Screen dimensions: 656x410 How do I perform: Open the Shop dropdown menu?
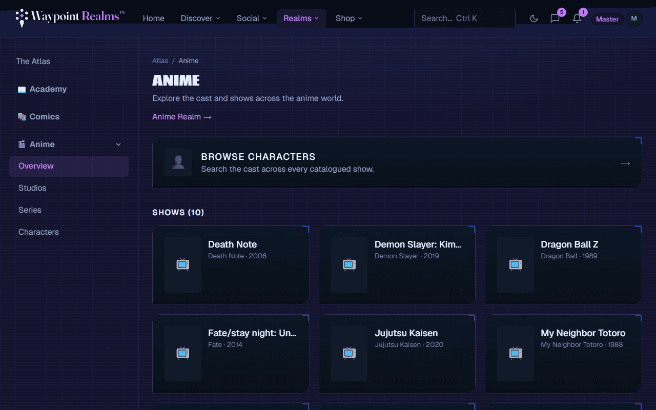pyautogui.click(x=349, y=18)
